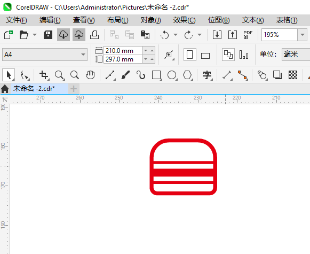The image size is (310, 254).
Task: Select the Zoom tool with flyout
Action: 59,75
